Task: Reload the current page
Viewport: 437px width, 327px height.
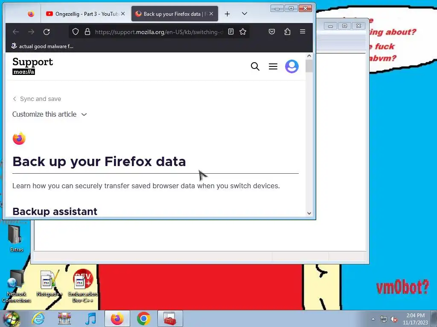Action: click(x=47, y=32)
